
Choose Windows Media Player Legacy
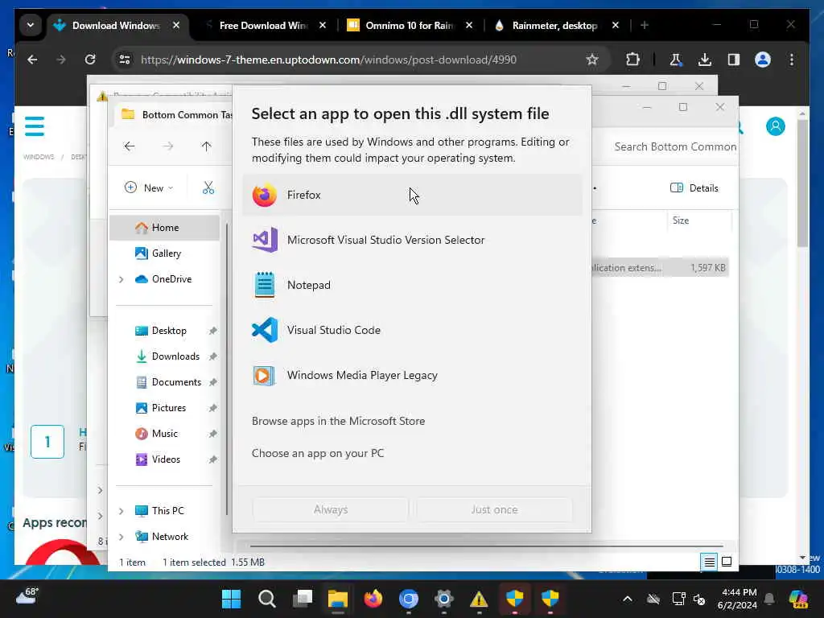(412, 375)
